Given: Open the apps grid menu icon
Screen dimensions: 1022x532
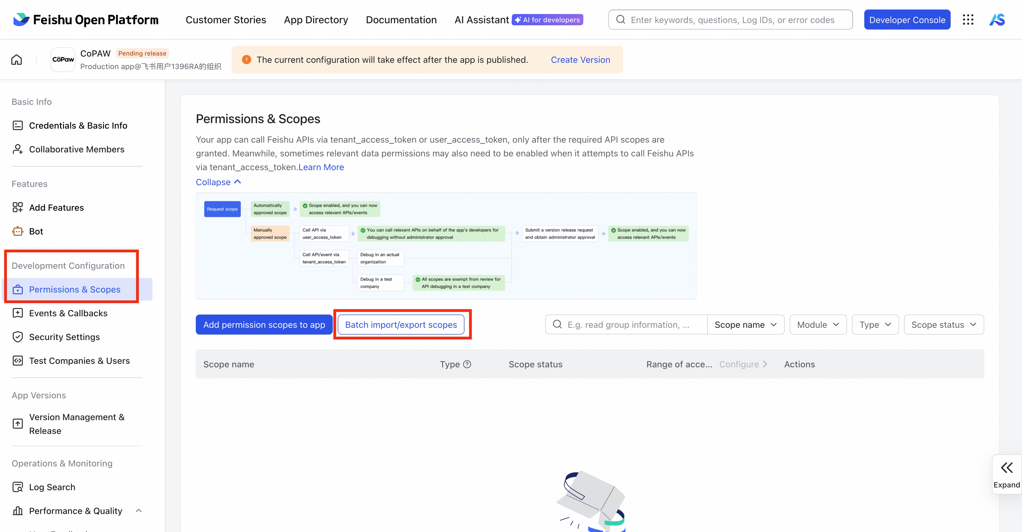Looking at the screenshot, I should point(968,20).
